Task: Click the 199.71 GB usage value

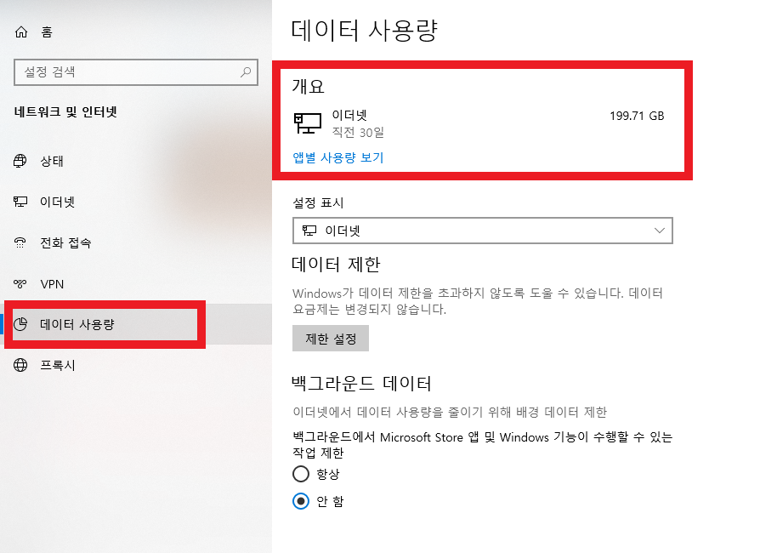Action: [x=637, y=116]
